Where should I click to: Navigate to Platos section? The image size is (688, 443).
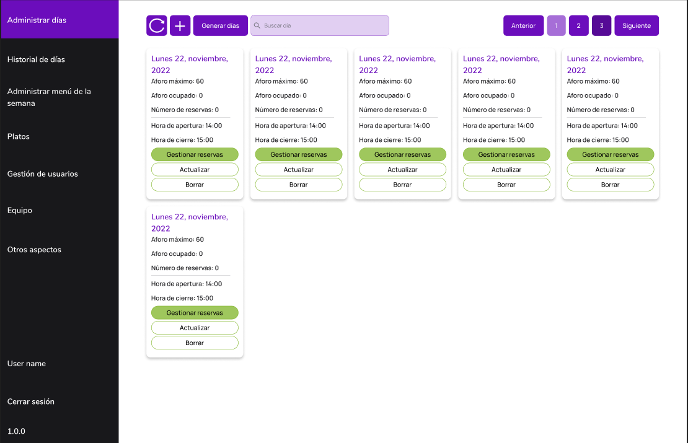coord(19,136)
